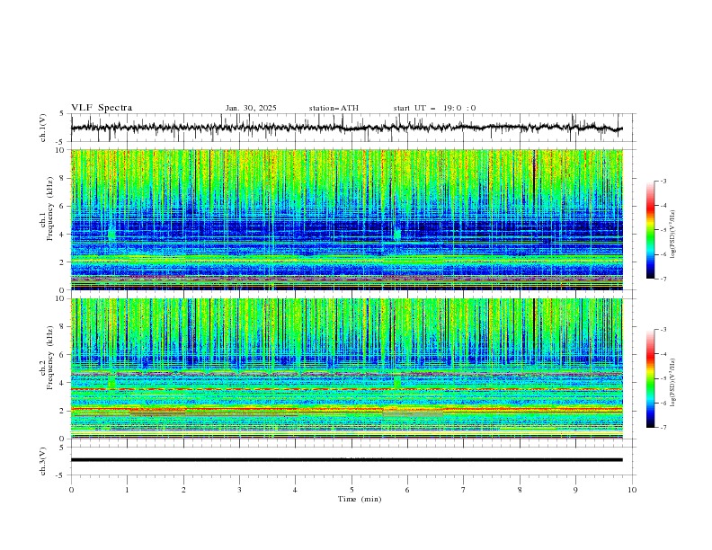Click the "2" tick on the Time axis
This screenshot has height=550, width=712.
coord(183,490)
